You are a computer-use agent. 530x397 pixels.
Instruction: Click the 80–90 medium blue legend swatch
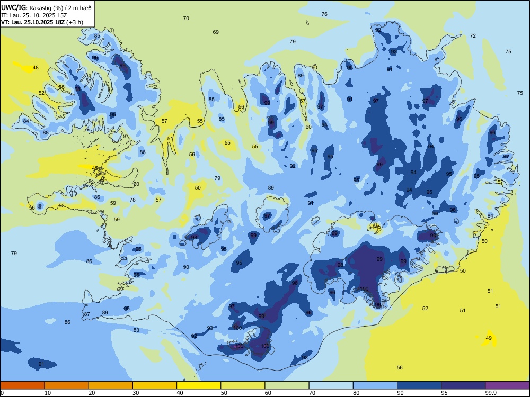[375, 385]
